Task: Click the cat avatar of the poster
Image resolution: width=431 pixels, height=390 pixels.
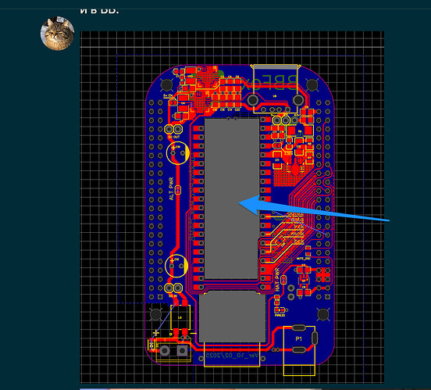Action: (x=58, y=34)
